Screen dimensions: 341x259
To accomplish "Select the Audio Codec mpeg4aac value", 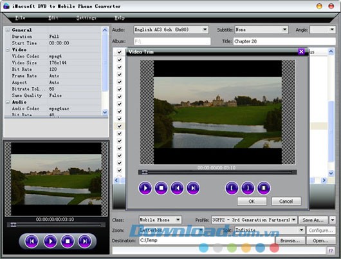I will [x=59, y=108].
